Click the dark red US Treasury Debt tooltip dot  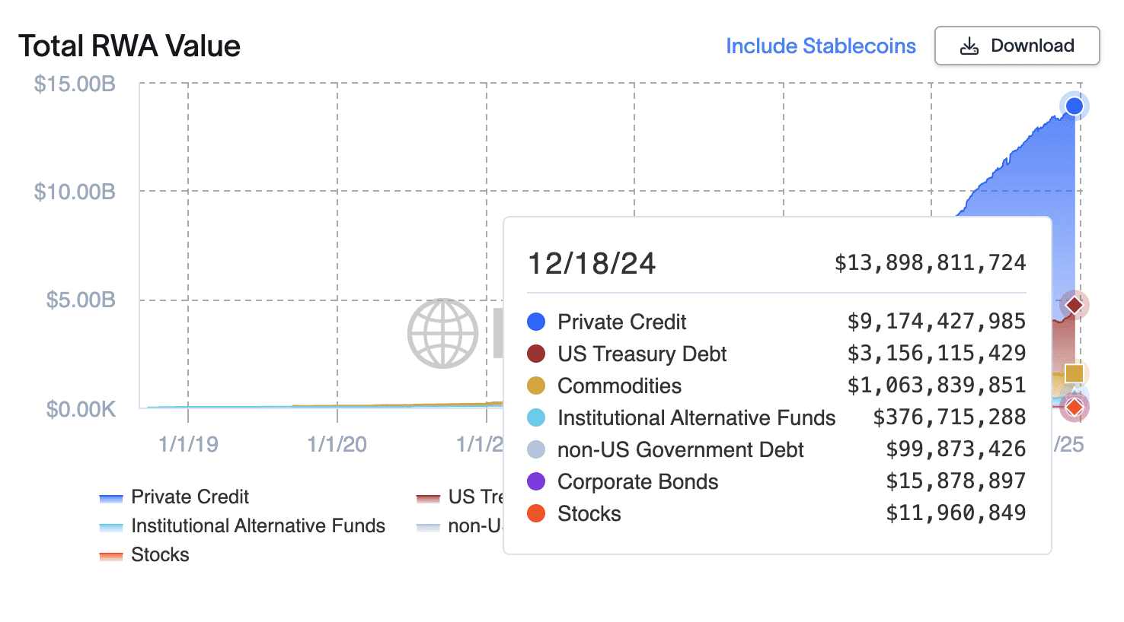(537, 354)
